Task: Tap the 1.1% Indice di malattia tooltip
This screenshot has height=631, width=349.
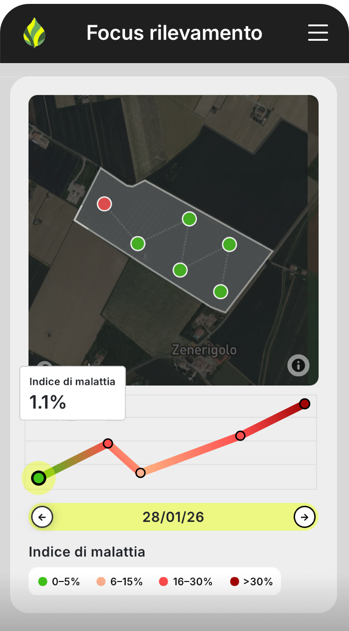Action: [72, 393]
